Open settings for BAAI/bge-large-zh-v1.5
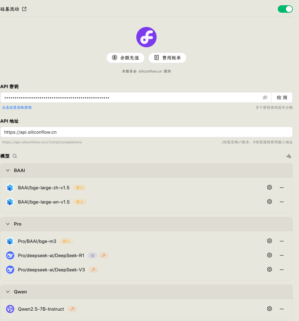Screen dimensions: 299x321 (269, 187)
